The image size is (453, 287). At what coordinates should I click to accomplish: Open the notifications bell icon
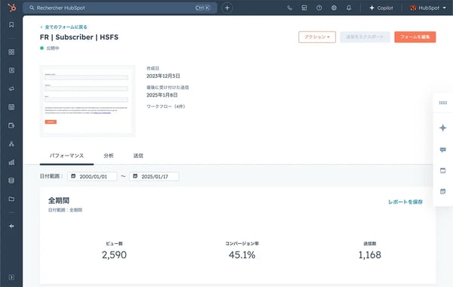349,8
